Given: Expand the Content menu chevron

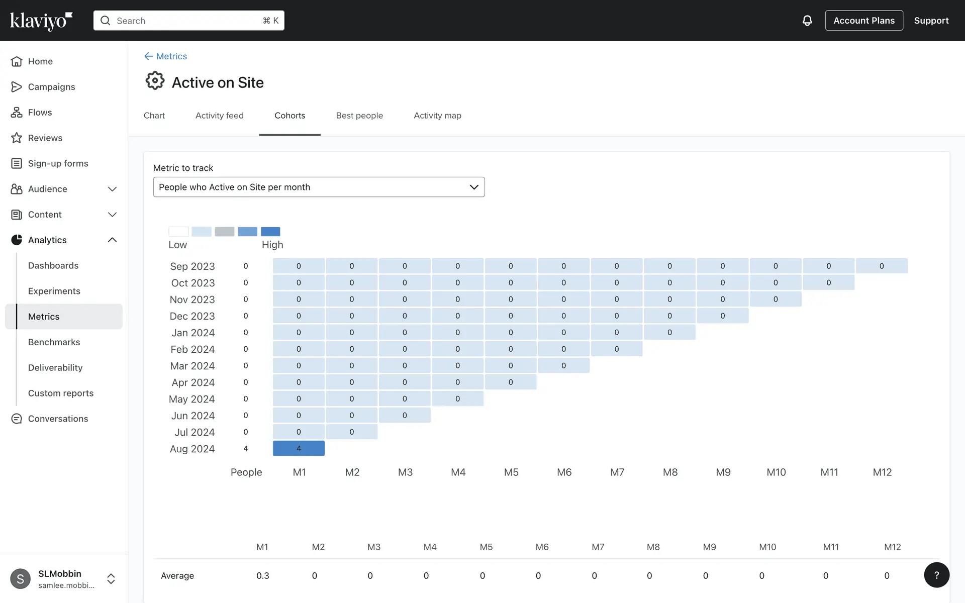Looking at the screenshot, I should 112,215.
